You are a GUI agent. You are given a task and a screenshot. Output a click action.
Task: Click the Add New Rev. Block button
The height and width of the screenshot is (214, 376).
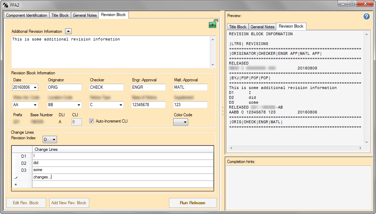pyautogui.click(x=69, y=203)
